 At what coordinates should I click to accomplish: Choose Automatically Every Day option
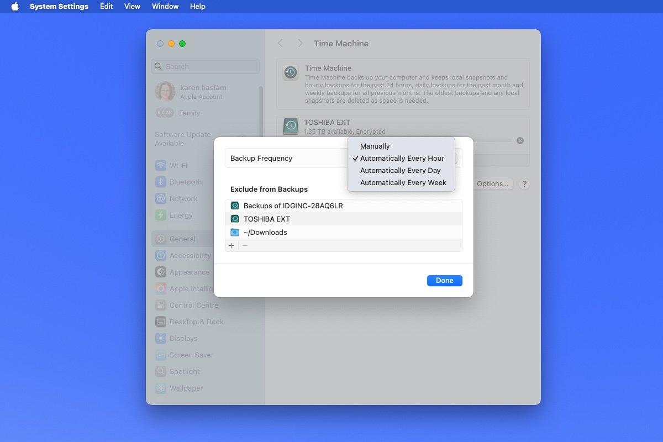point(400,171)
